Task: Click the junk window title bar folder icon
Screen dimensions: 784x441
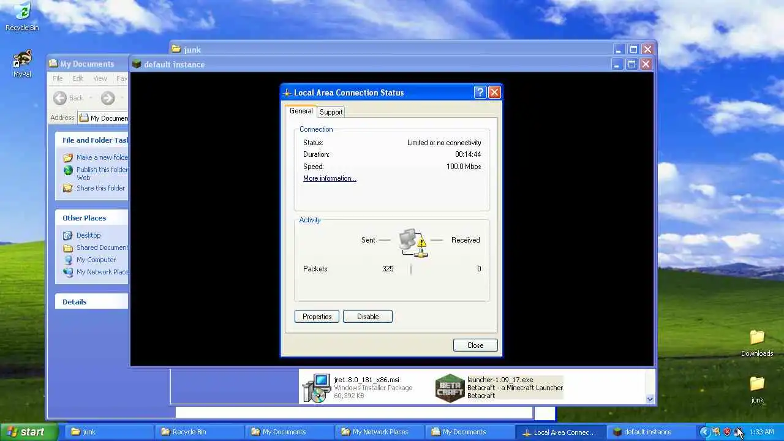Action: click(176, 50)
